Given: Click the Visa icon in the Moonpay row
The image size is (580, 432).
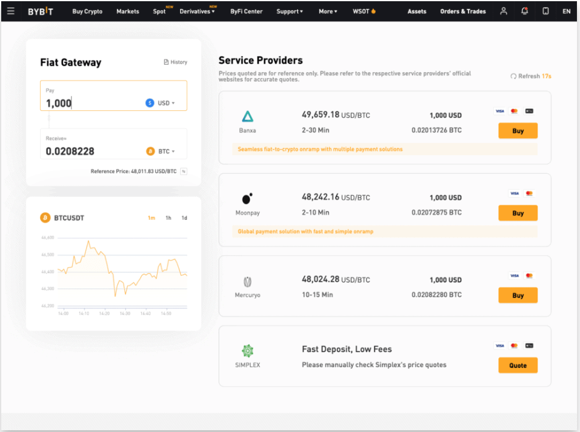Looking at the screenshot, I should [515, 193].
